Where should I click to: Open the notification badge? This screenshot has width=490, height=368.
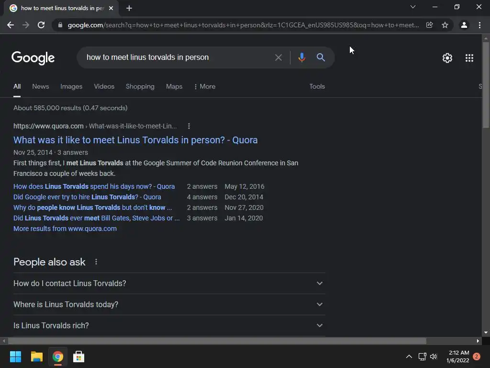tap(477, 356)
